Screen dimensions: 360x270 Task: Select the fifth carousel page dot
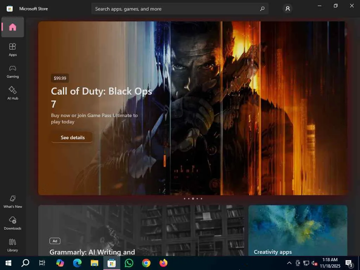(x=201, y=199)
